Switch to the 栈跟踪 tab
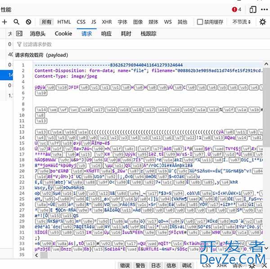270x269 pixels. coord(148,33)
